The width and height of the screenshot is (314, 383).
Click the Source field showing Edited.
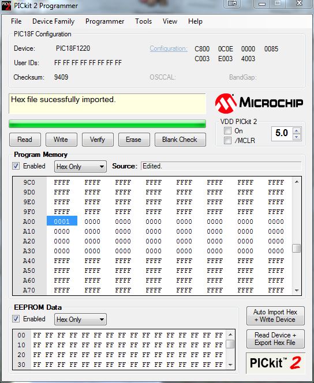(221, 166)
